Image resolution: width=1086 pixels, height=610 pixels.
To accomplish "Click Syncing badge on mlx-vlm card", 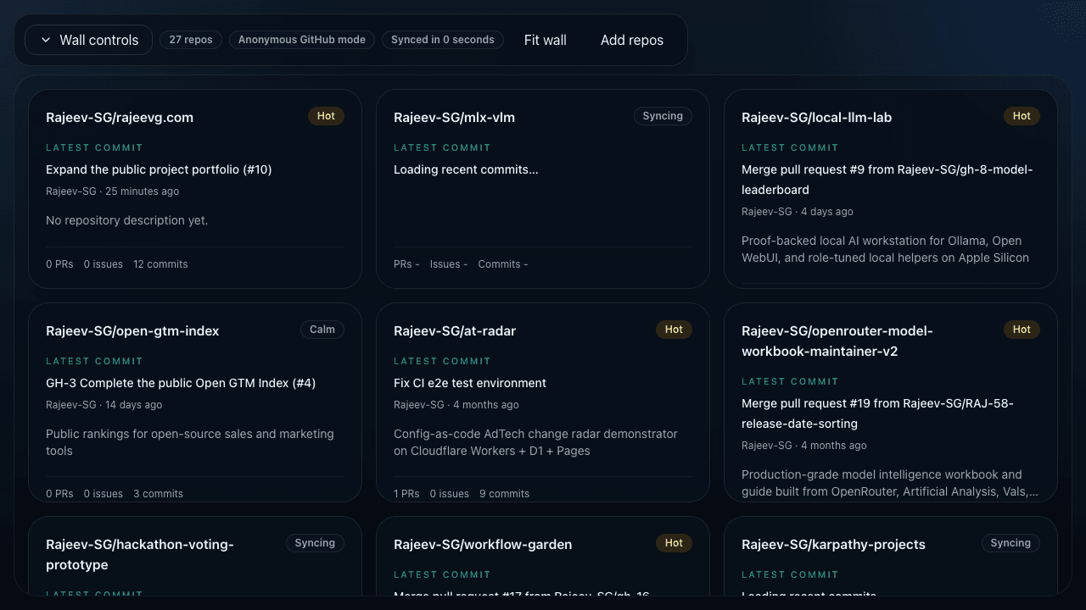I will point(663,116).
